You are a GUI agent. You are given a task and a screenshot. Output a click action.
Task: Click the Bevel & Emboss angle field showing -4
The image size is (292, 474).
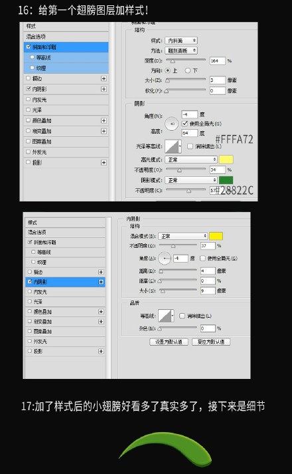(189, 114)
